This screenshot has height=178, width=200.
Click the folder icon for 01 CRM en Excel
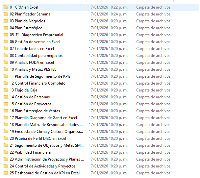point(6,7)
